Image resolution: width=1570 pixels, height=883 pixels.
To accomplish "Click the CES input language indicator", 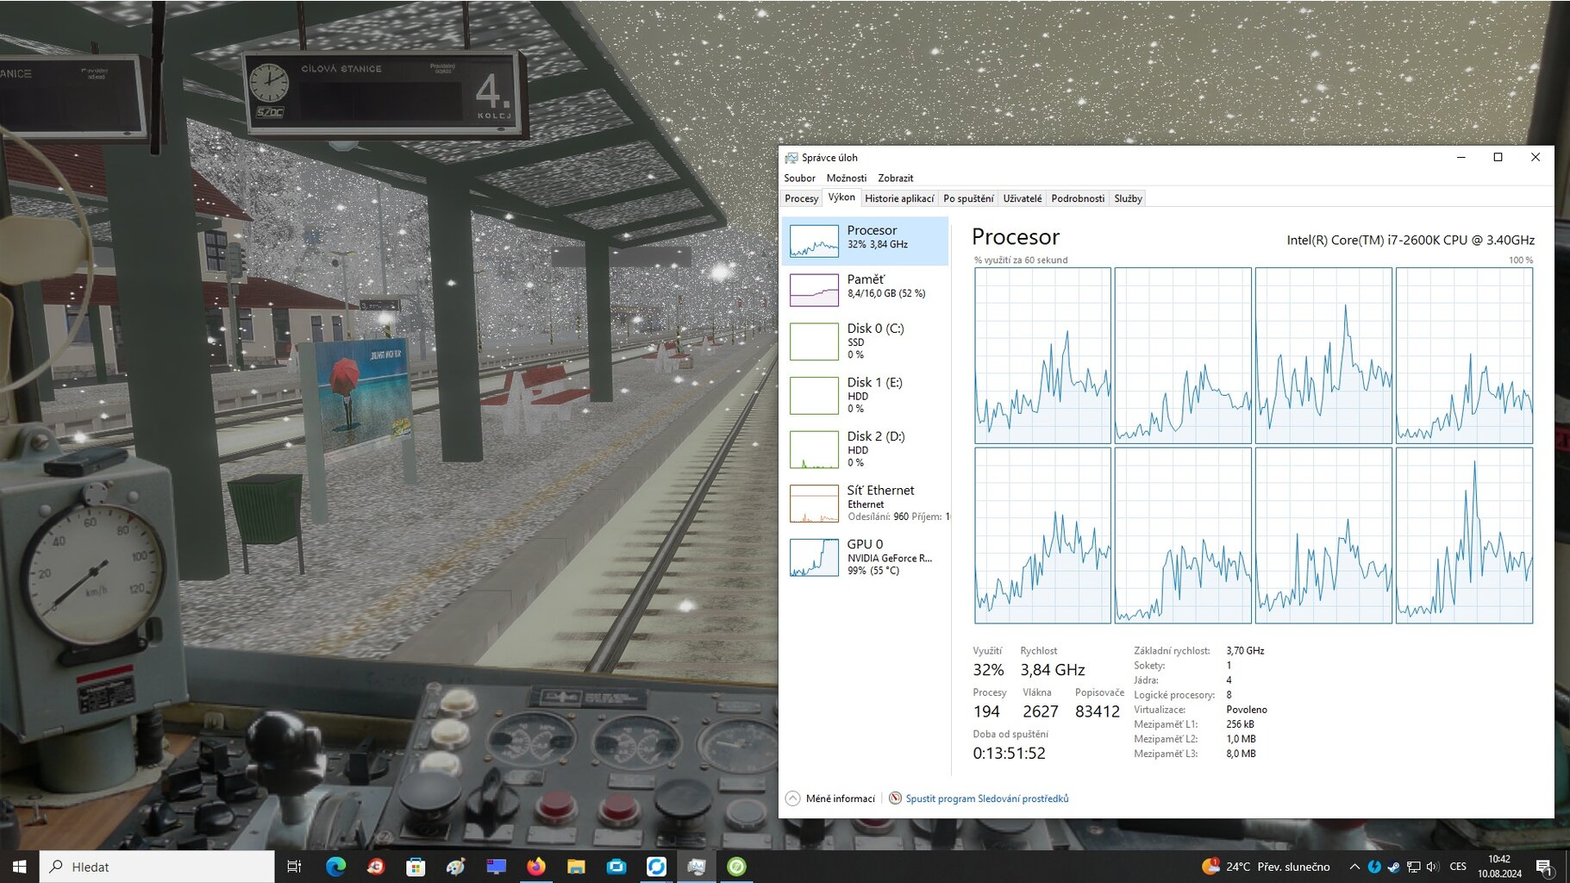I will (1458, 867).
